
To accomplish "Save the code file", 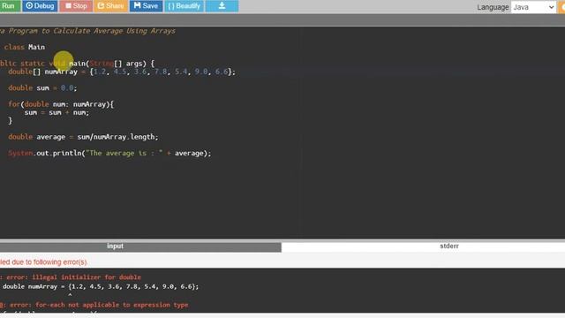I will pyautogui.click(x=146, y=6).
